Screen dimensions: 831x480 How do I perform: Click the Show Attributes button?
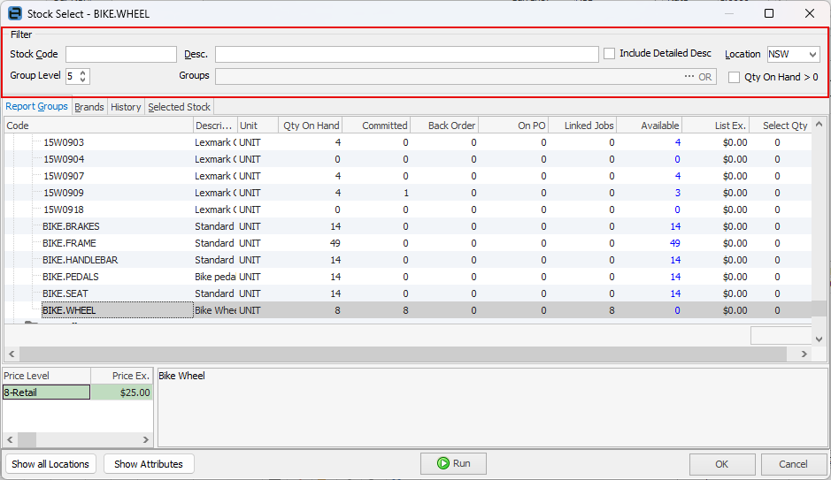pyautogui.click(x=149, y=464)
